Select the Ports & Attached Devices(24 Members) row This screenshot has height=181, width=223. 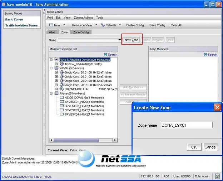click(85, 60)
